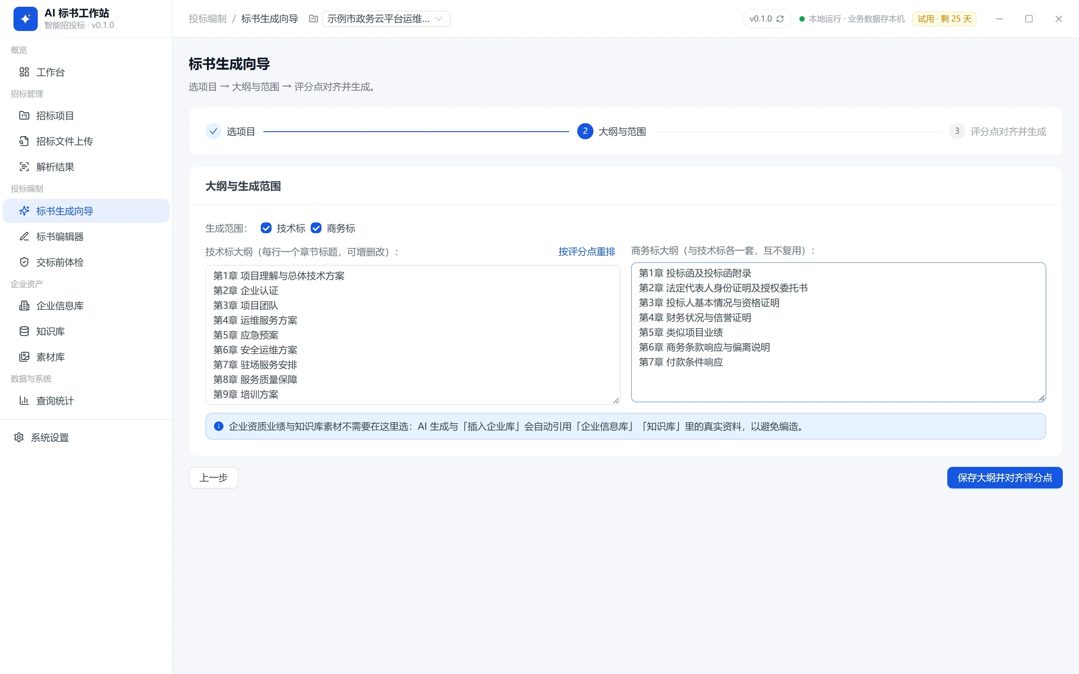The image size is (1079, 674).
Task: Click the refresh icon beside v0.1.0
Action: pos(780,19)
